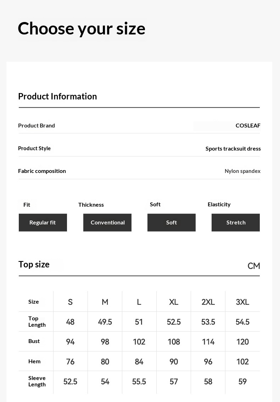Click Sports tracksuit dress text
The image size is (280, 402).
tap(233, 149)
